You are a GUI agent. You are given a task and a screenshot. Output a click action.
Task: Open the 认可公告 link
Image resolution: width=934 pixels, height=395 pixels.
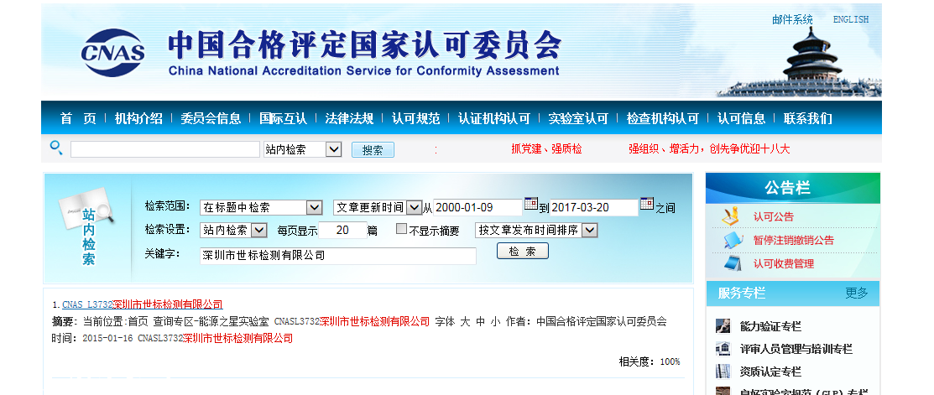pyautogui.click(x=773, y=216)
